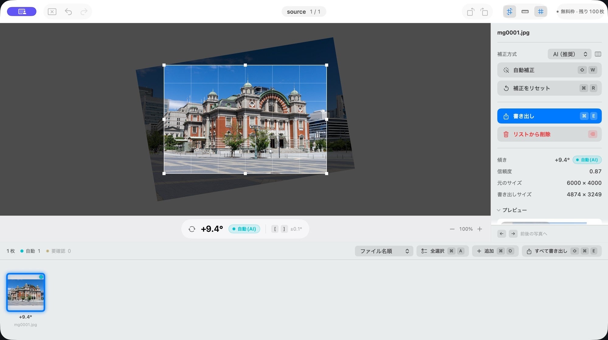608x340 pixels.
Task: Click リストから削除 to remove photo
Action: click(549, 134)
